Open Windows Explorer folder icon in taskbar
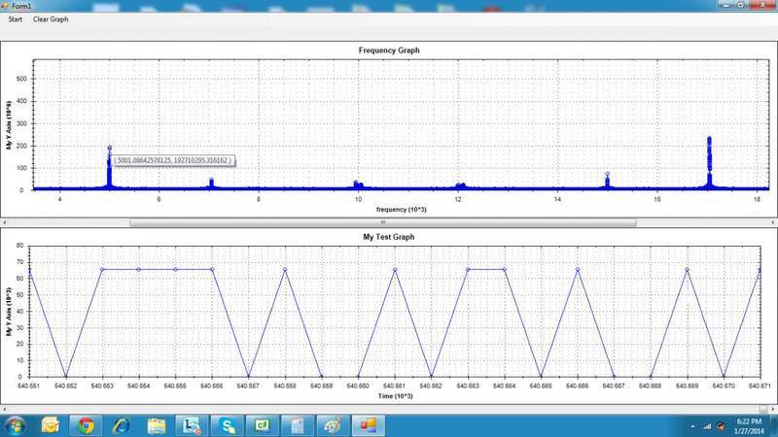This screenshot has width=778, height=437. (x=156, y=424)
